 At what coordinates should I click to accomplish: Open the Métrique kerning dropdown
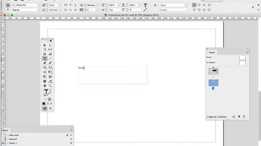[97, 5]
